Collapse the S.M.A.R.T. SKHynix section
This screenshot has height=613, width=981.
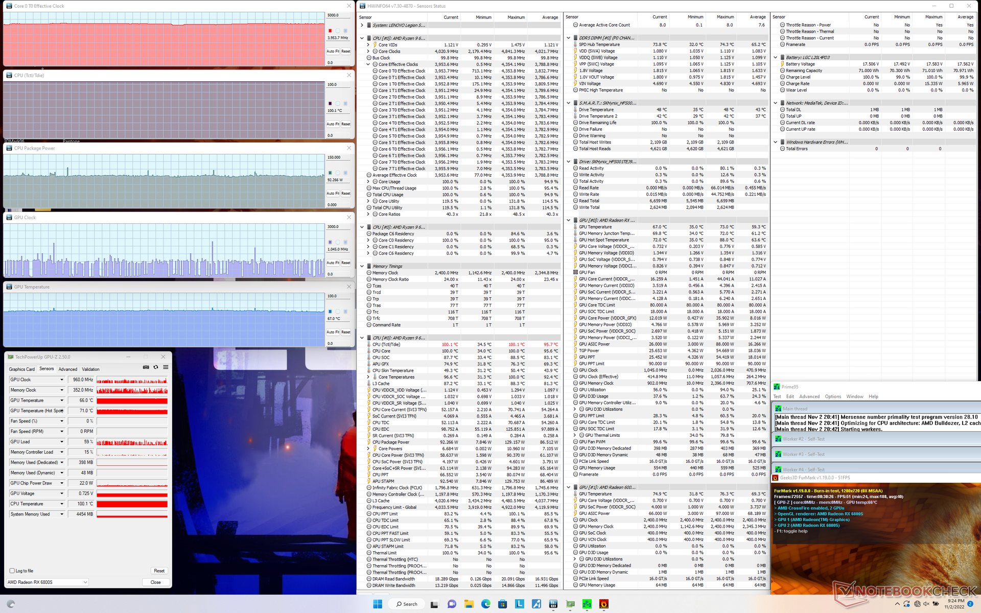[x=569, y=103]
